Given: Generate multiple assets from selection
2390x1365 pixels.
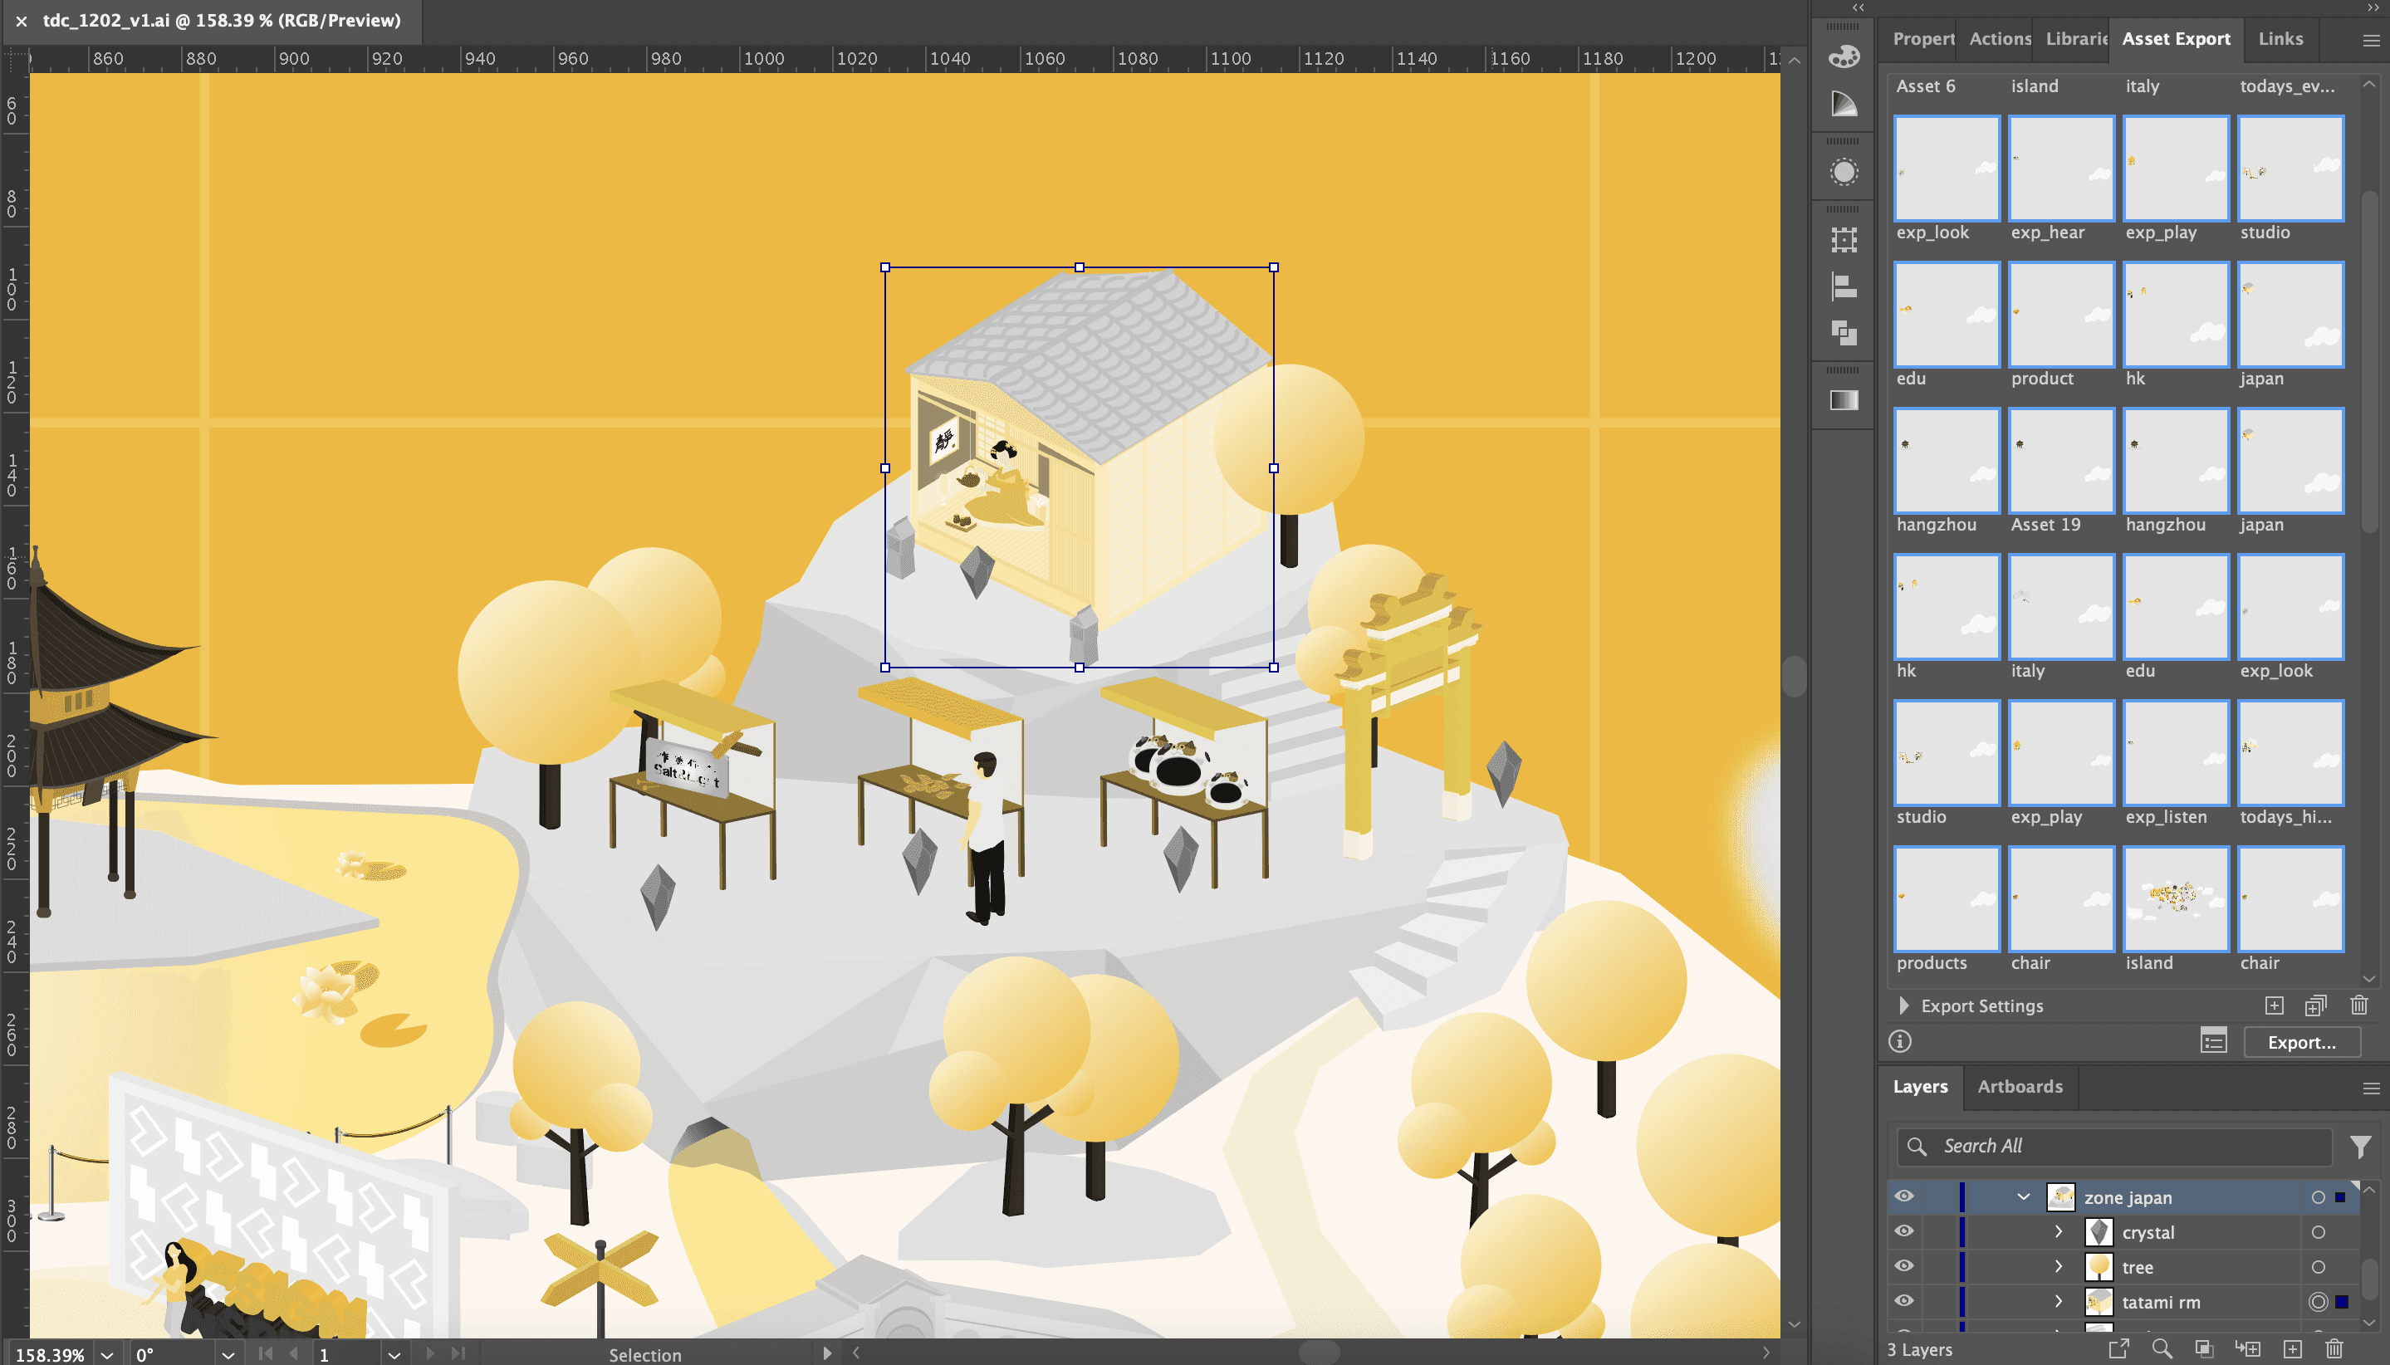Looking at the screenshot, I should click(x=2315, y=1006).
